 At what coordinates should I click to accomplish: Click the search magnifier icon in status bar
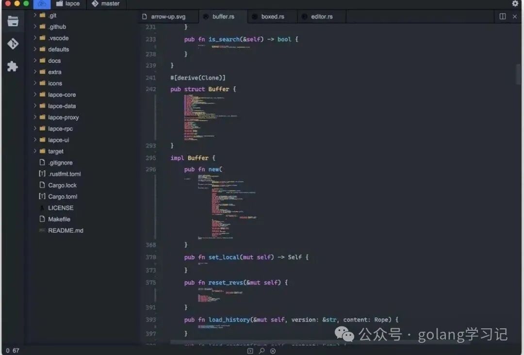pyautogui.click(x=262, y=351)
